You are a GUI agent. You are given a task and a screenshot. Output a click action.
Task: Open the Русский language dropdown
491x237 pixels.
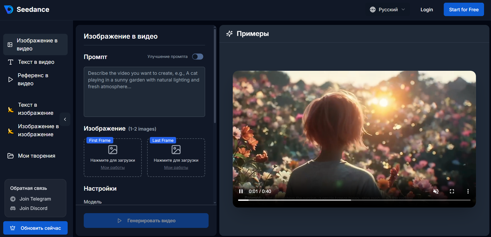point(387,10)
